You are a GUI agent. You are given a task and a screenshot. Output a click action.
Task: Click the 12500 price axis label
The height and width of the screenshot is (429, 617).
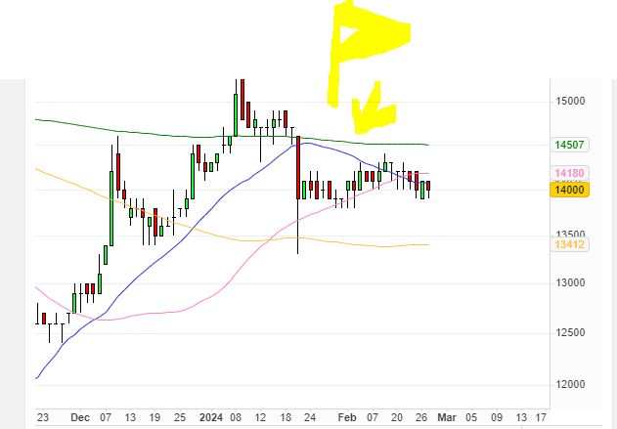tap(570, 332)
